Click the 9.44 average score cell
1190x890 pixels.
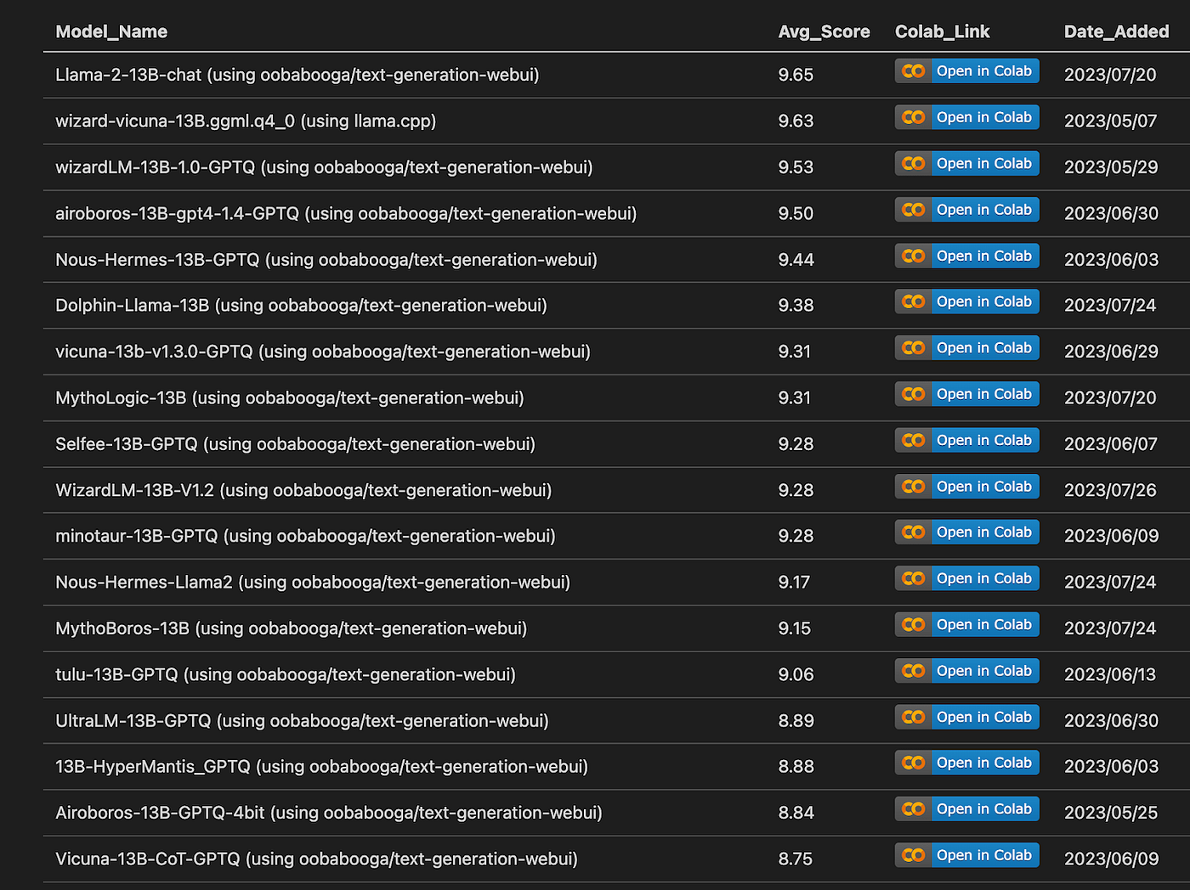click(x=796, y=259)
